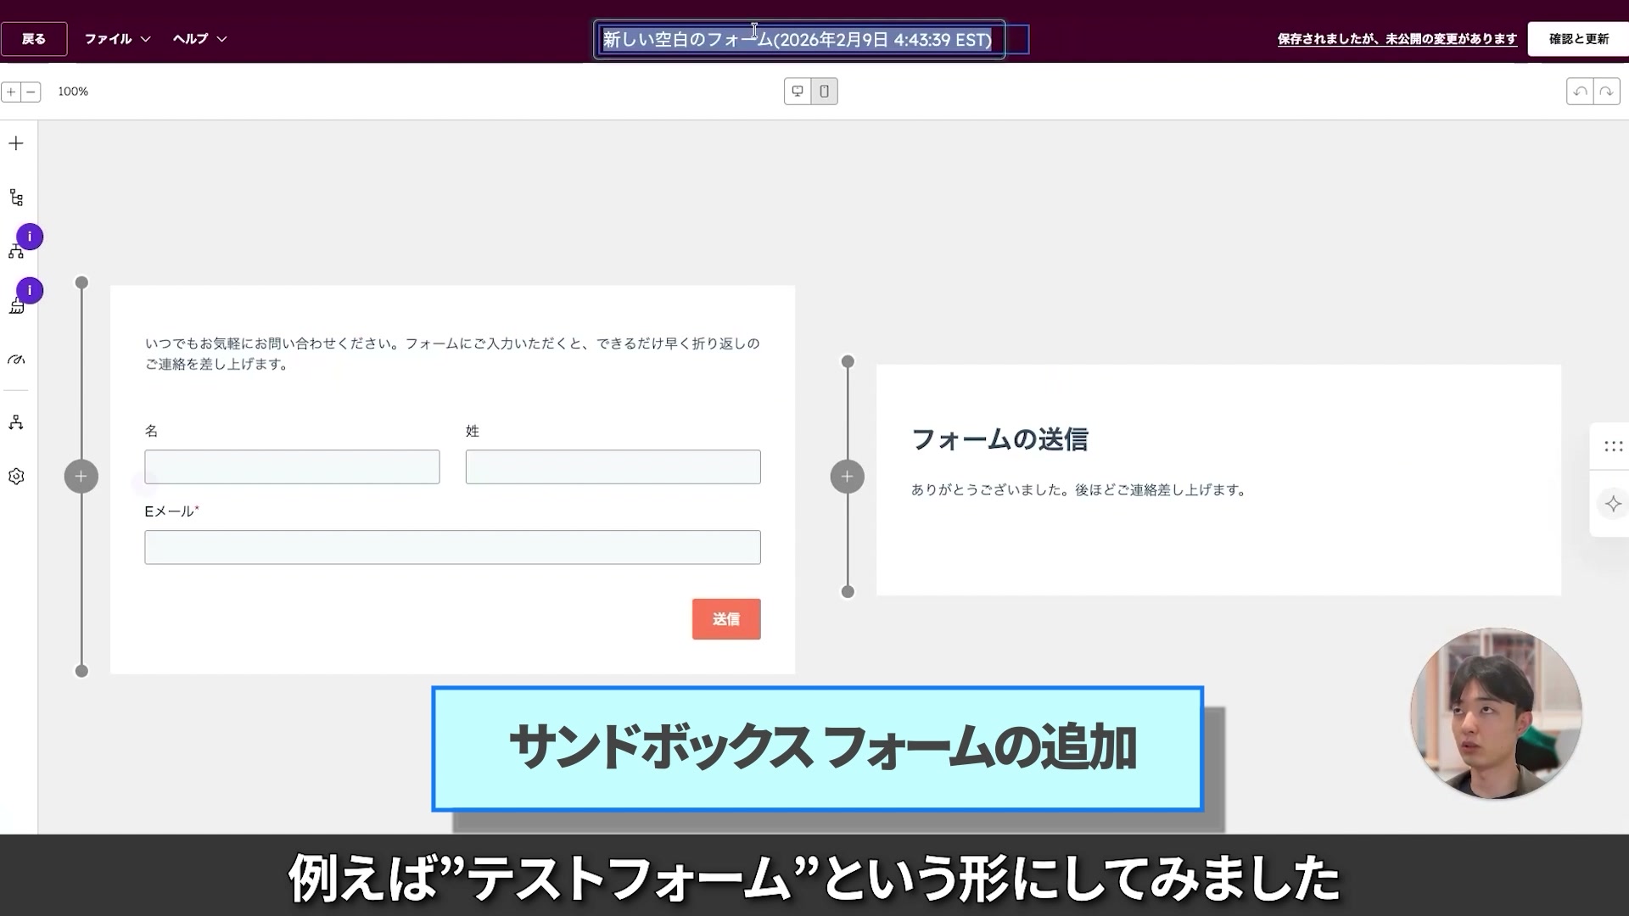This screenshot has height=916, width=1629.
Task: Click the purple info badge on the structure icon
Action: click(28, 237)
